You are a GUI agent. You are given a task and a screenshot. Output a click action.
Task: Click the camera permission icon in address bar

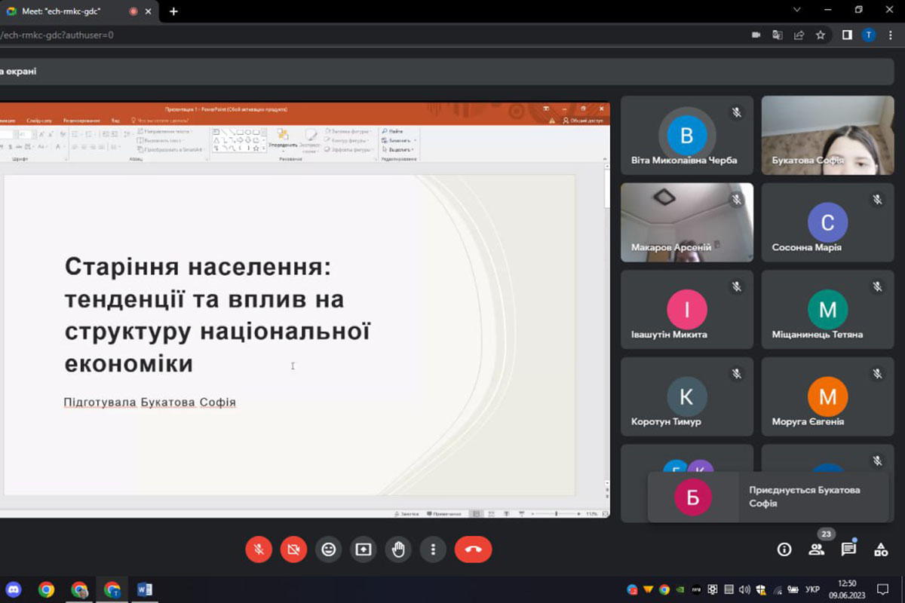756,35
